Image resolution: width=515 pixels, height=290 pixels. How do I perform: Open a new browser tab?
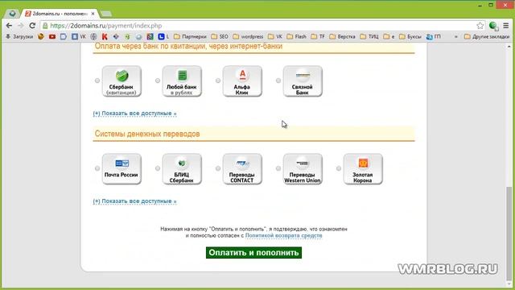tap(106, 14)
